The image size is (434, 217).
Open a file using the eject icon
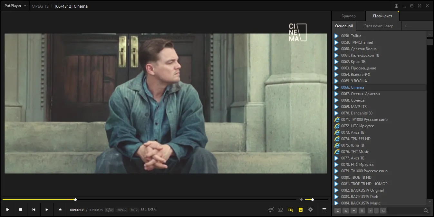point(60,210)
